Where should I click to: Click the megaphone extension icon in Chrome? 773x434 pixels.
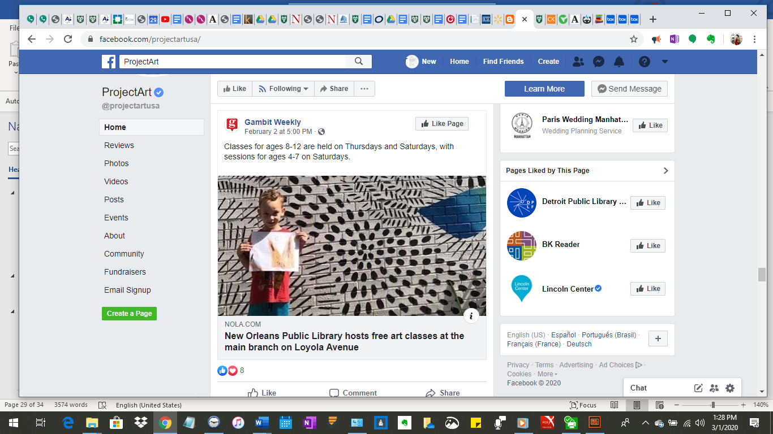(656, 39)
